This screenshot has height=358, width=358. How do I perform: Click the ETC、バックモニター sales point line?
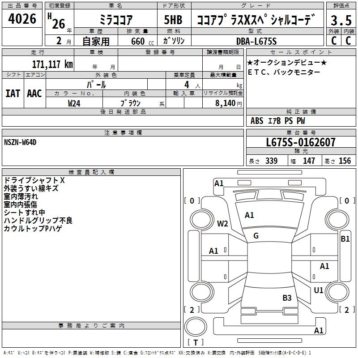tap(284, 72)
